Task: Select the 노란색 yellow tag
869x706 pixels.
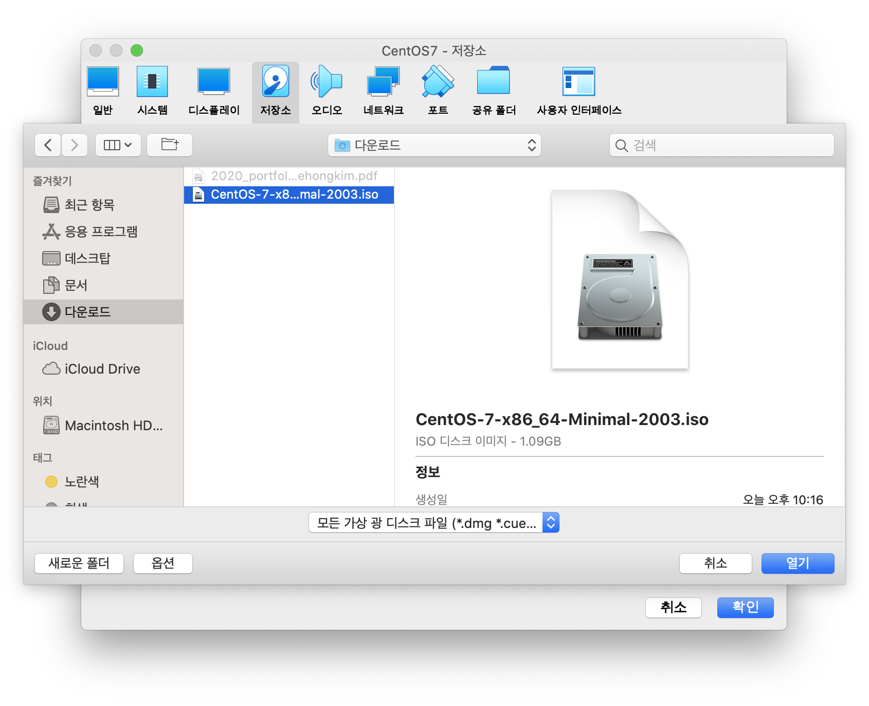Action: (103, 482)
